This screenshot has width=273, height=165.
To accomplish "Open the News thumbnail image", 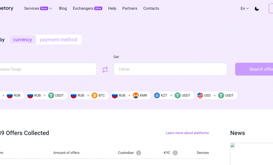I will click(x=251, y=154).
